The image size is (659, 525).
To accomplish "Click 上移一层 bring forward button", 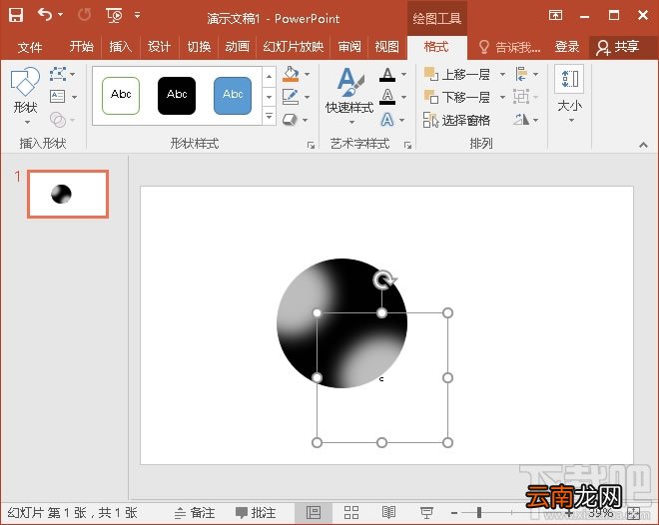I will [x=457, y=74].
